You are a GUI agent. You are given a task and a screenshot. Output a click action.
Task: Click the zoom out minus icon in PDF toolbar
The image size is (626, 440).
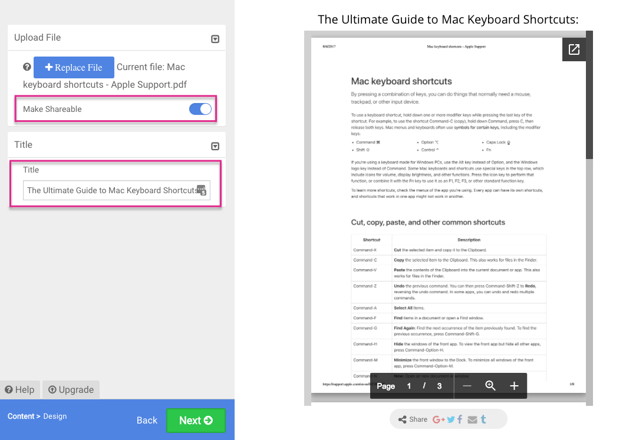click(x=467, y=386)
